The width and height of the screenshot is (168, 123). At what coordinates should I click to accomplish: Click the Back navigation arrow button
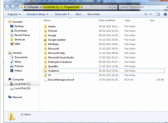[7, 7]
